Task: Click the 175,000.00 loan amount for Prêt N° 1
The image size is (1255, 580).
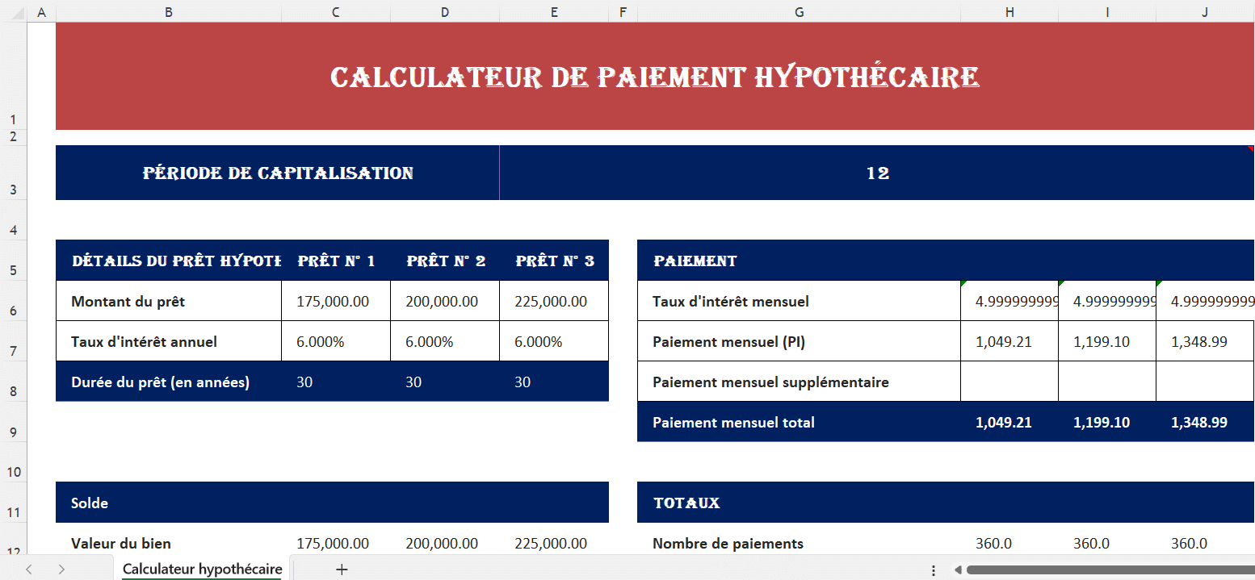Action: pyautogui.click(x=334, y=300)
